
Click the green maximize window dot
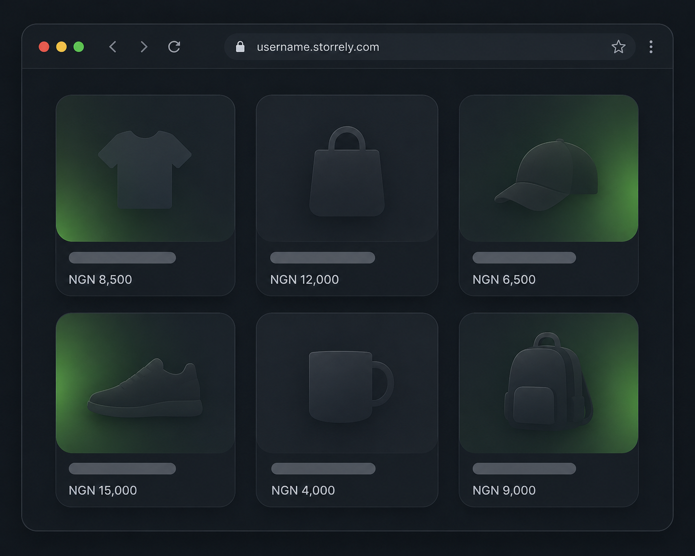click(79, 47)
